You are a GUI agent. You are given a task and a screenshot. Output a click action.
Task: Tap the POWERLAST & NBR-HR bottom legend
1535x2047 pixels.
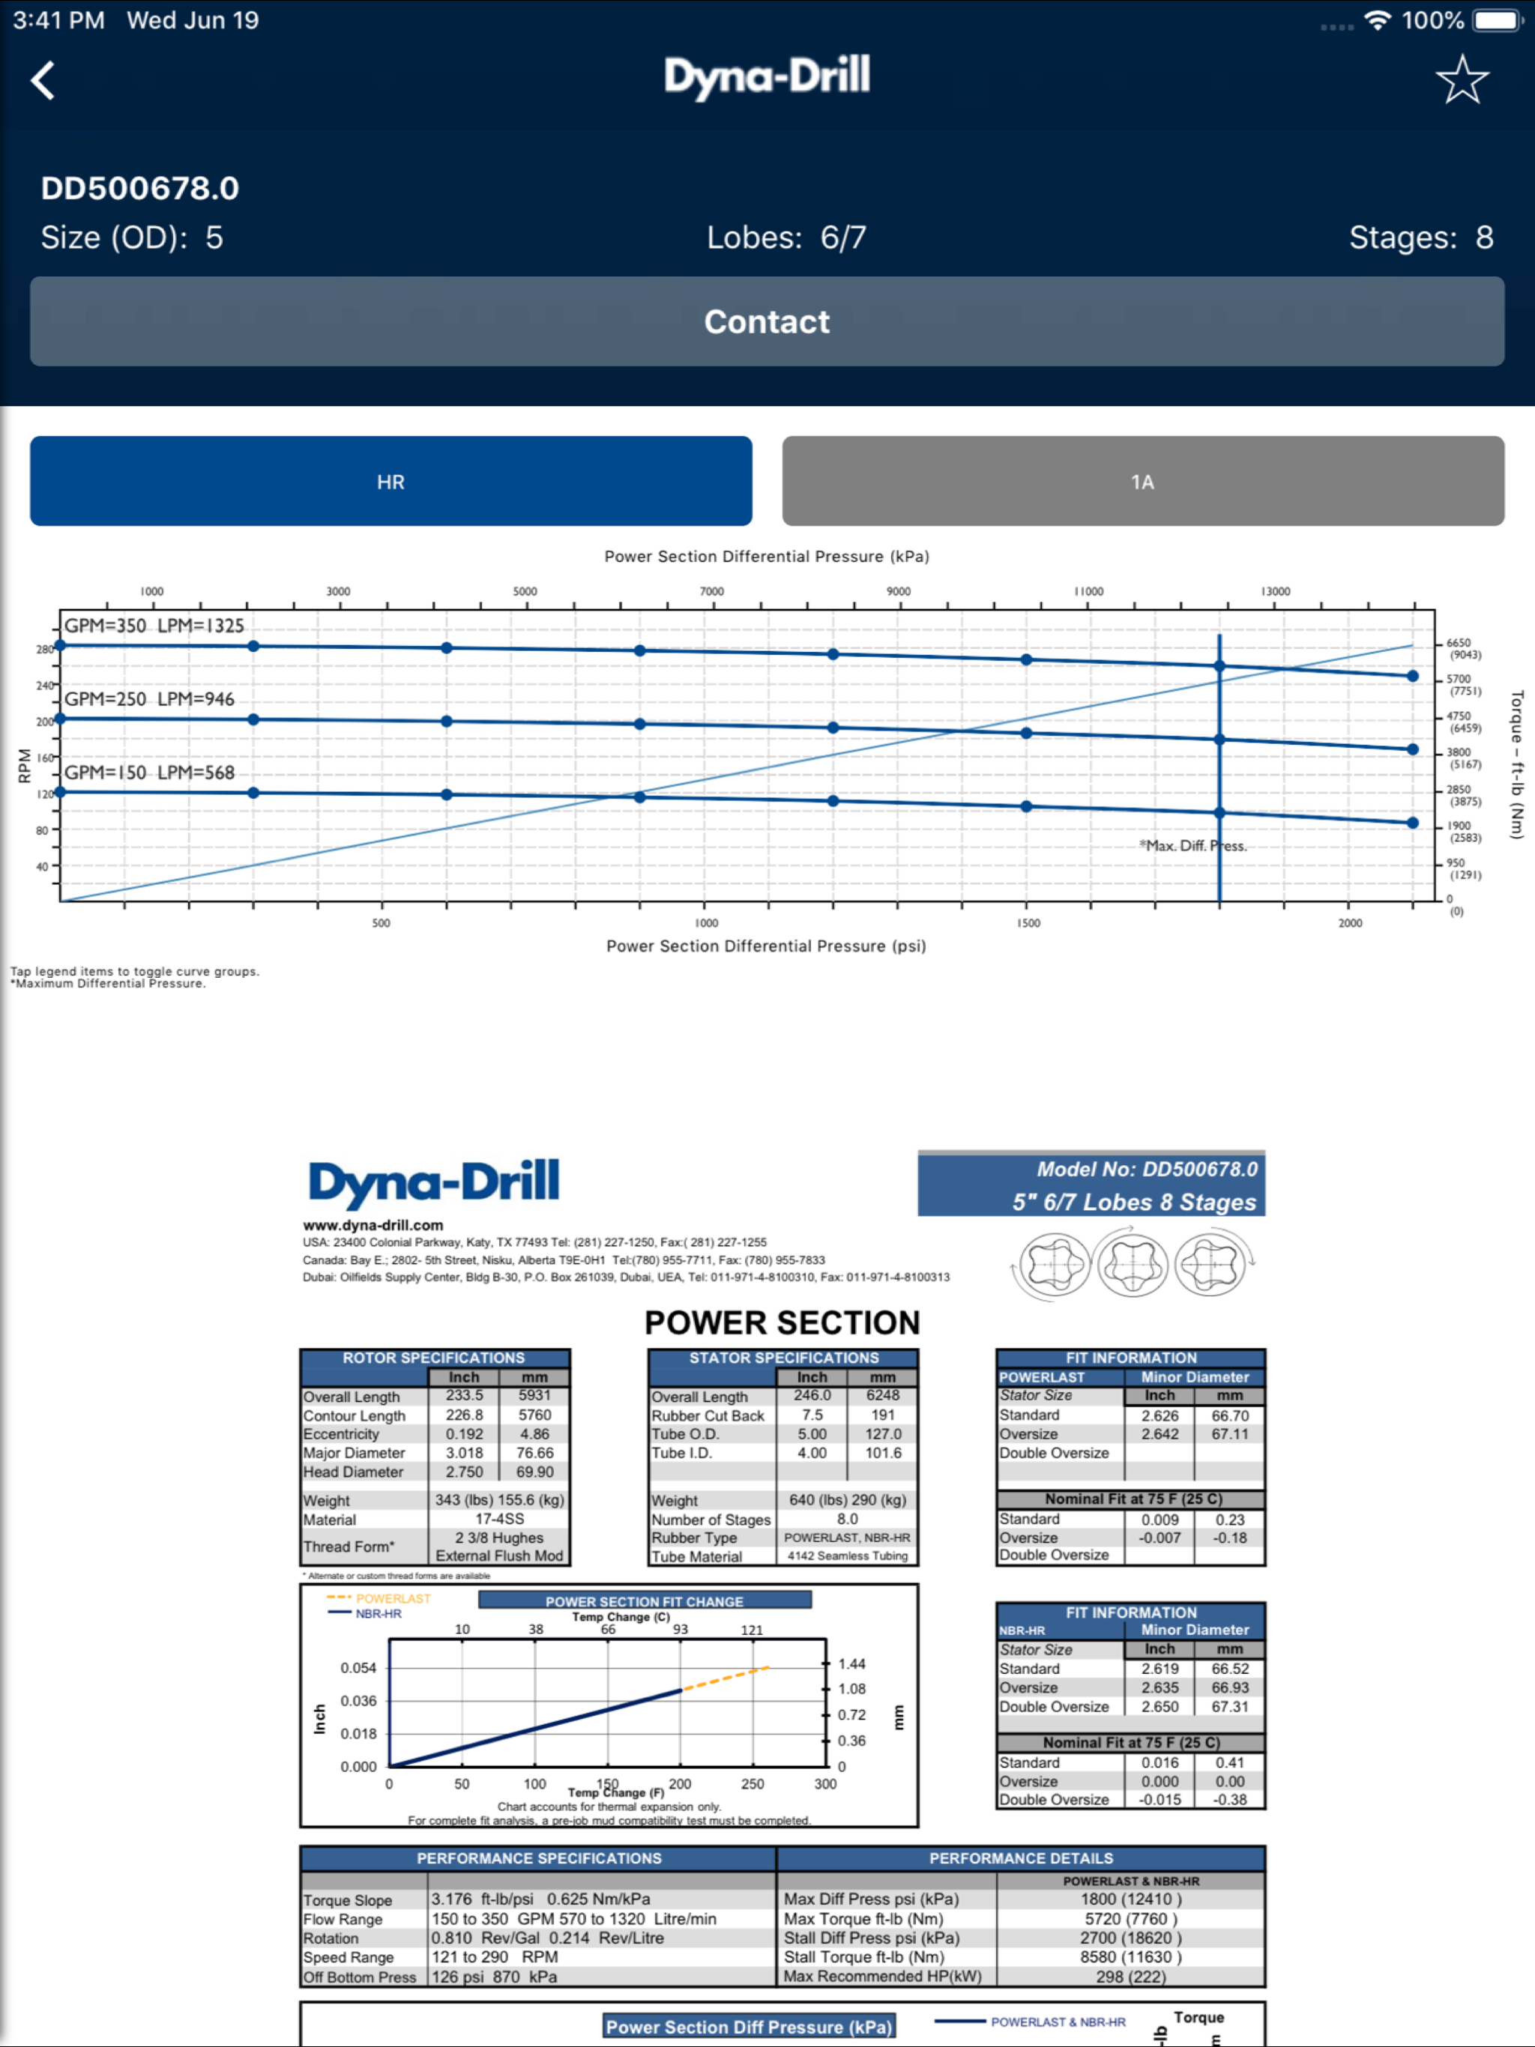tap(1031, 2022)
